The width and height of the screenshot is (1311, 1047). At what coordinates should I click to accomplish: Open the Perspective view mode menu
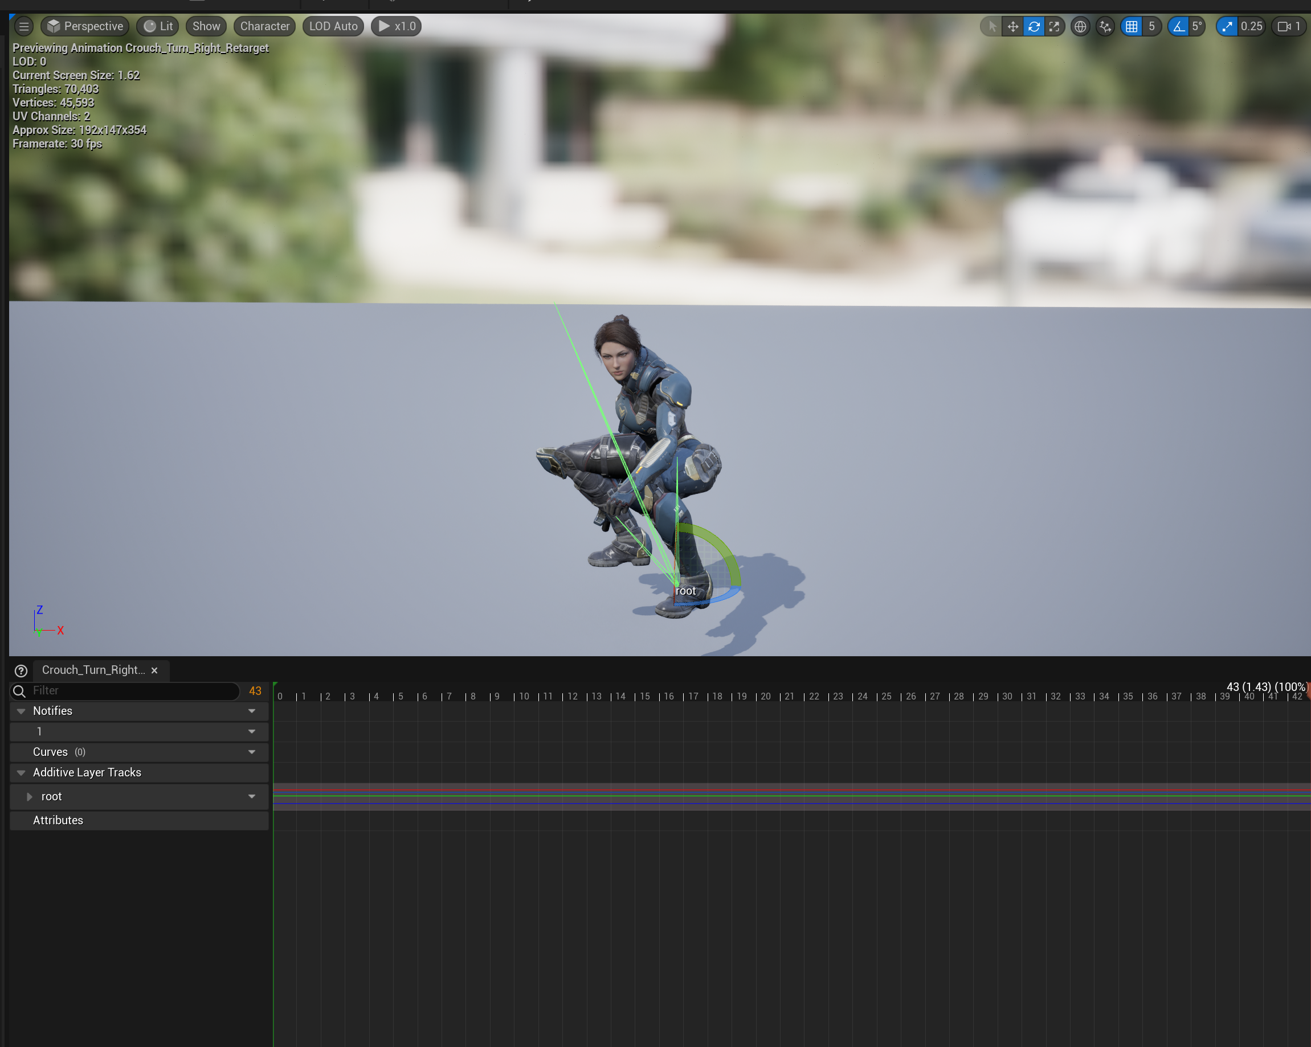85,26
